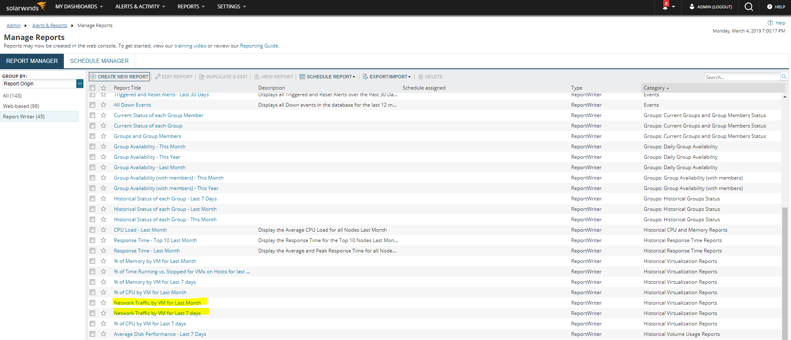Go to Admin breadcrumb link

[13, 25]
